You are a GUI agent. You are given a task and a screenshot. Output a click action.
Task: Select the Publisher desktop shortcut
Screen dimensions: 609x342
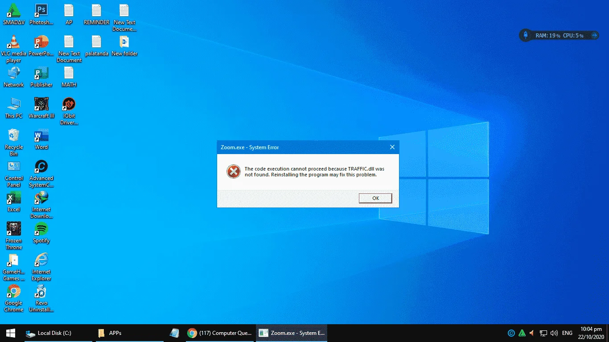[x=41, y=76]
